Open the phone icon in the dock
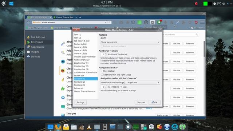Image resolution: width=233 pixels, height=131 pixels. [105, 127]
